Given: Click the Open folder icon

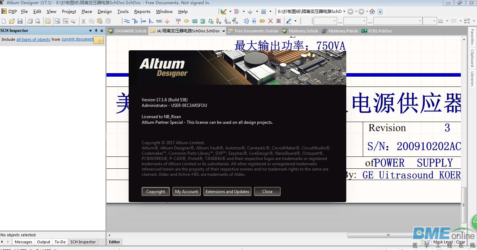Looking at the screenshot, I should 12,21.
